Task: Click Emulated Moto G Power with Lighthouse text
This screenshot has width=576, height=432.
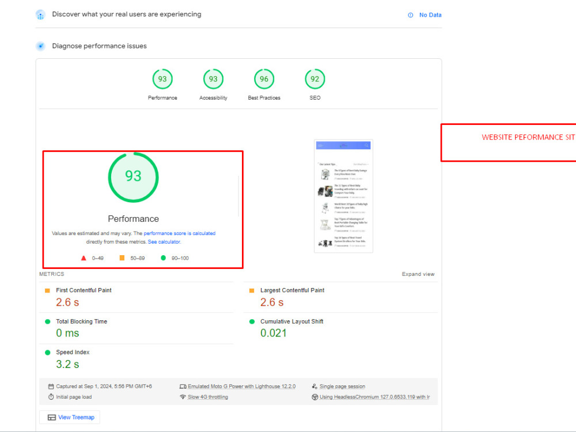Action: (x=242, y=386)
